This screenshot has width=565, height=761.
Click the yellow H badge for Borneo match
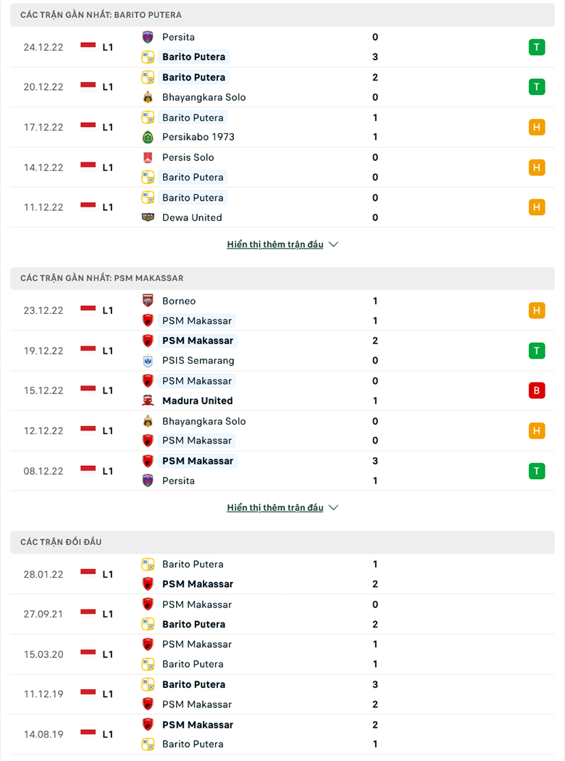pos(537,310)
